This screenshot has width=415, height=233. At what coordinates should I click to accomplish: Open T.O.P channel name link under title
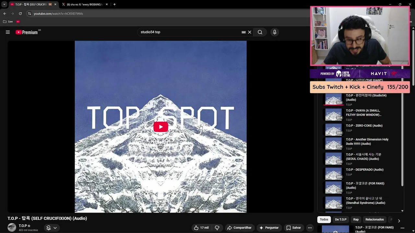(x=23, y=226)
